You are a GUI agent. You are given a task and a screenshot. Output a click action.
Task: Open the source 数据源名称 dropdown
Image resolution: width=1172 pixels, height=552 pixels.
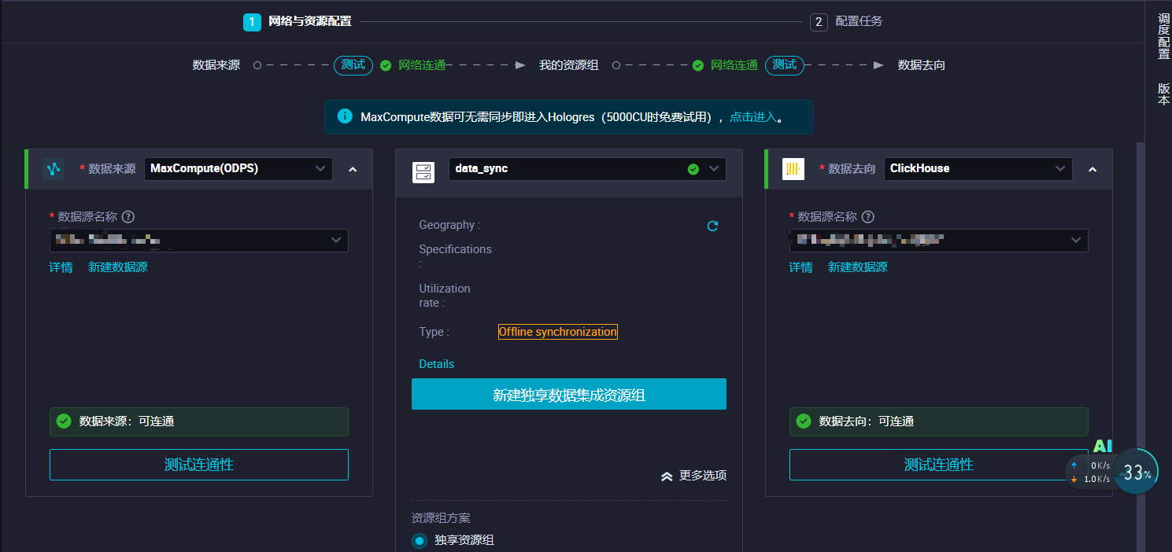tap(199, 240)
